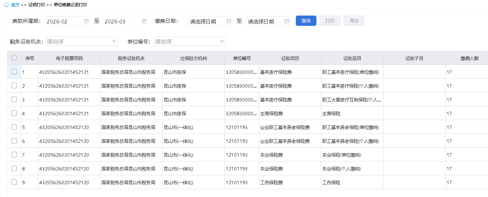The width and height of the screenshot is (488, 197).
Task: Click the 导出 button
Action: coord(354,21)
